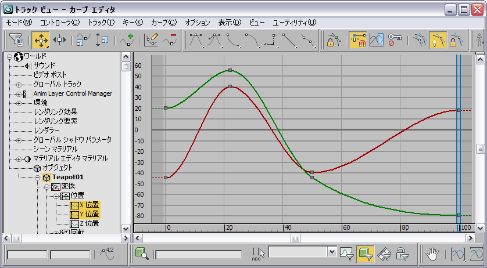Collapse the 変換 node
The height and width of the screenshot is (268, 487).
[47, 187]
